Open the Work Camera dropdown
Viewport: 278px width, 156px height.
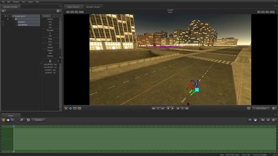click(261, 108)
